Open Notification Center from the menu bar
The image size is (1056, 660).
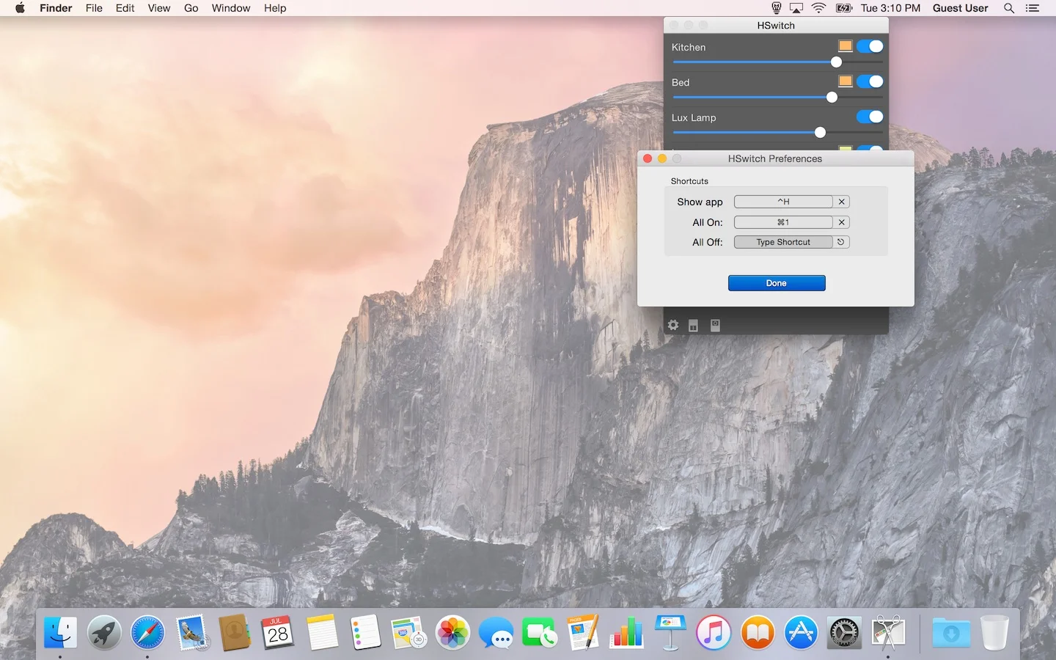(1033, 8)
